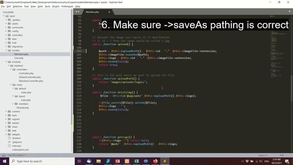Click the taskbar clock showing 3:19 PM

277,161
